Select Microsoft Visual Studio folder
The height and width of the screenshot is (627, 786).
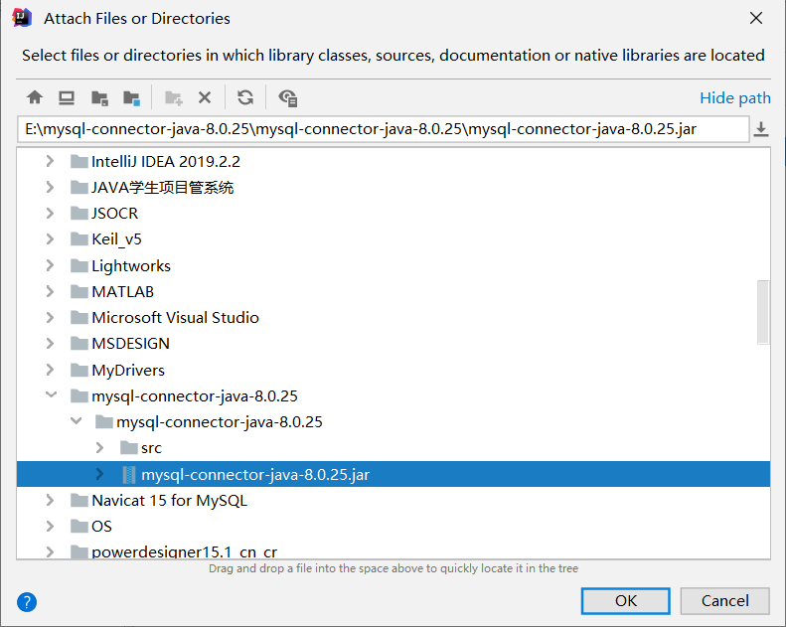coord(175,318)
